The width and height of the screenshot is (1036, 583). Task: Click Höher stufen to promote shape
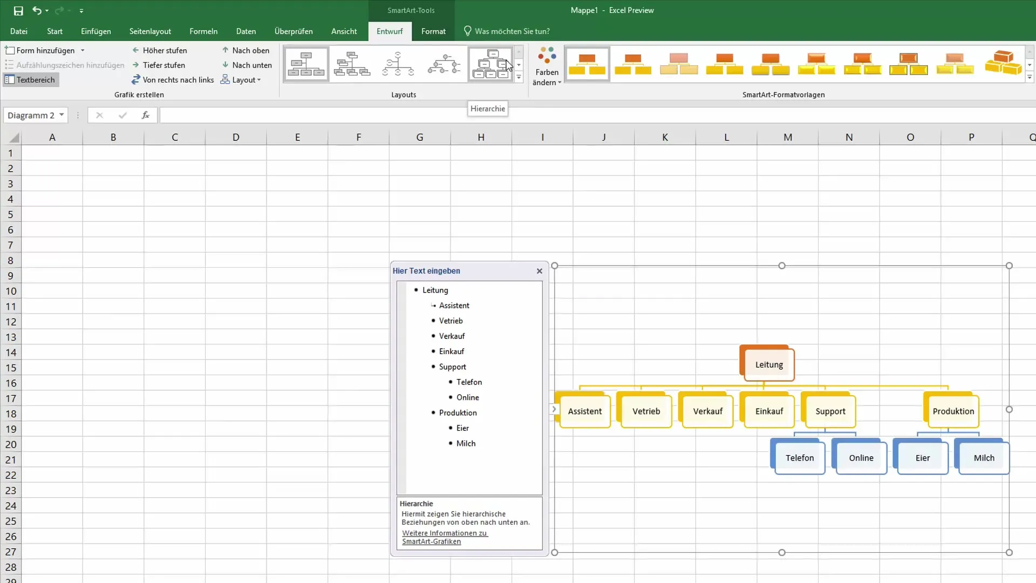coord(160,50)
